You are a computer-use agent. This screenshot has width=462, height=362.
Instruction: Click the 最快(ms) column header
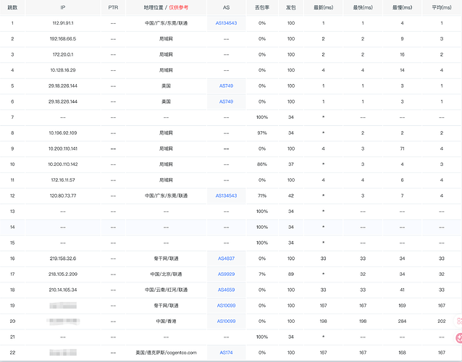[363, 7]
